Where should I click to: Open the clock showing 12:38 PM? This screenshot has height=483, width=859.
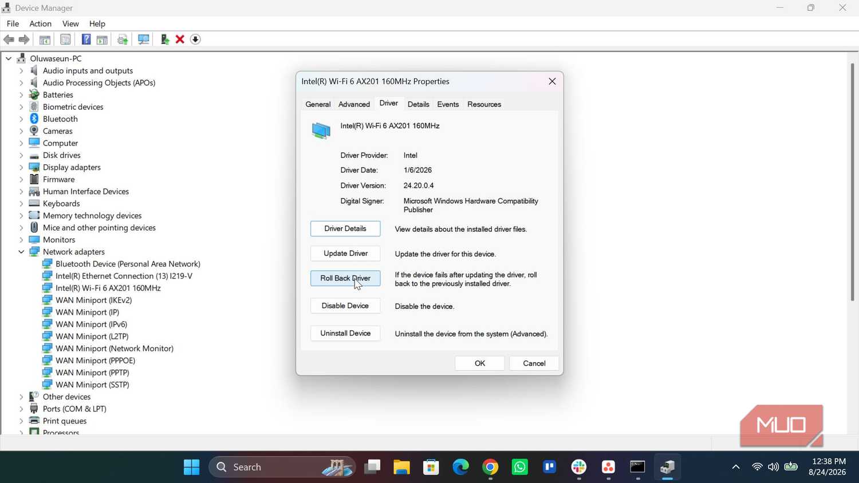click(x=828, y=467)
